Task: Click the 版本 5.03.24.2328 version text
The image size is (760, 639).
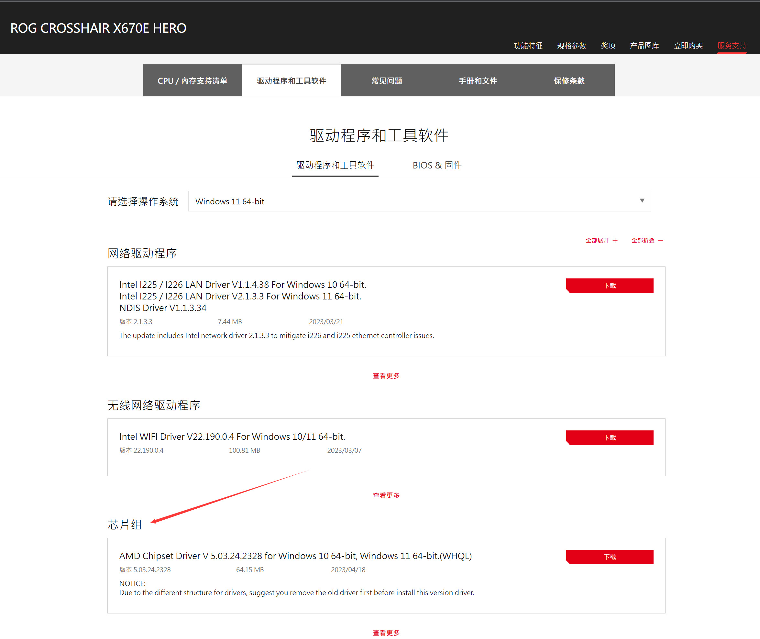Action: 145,569
